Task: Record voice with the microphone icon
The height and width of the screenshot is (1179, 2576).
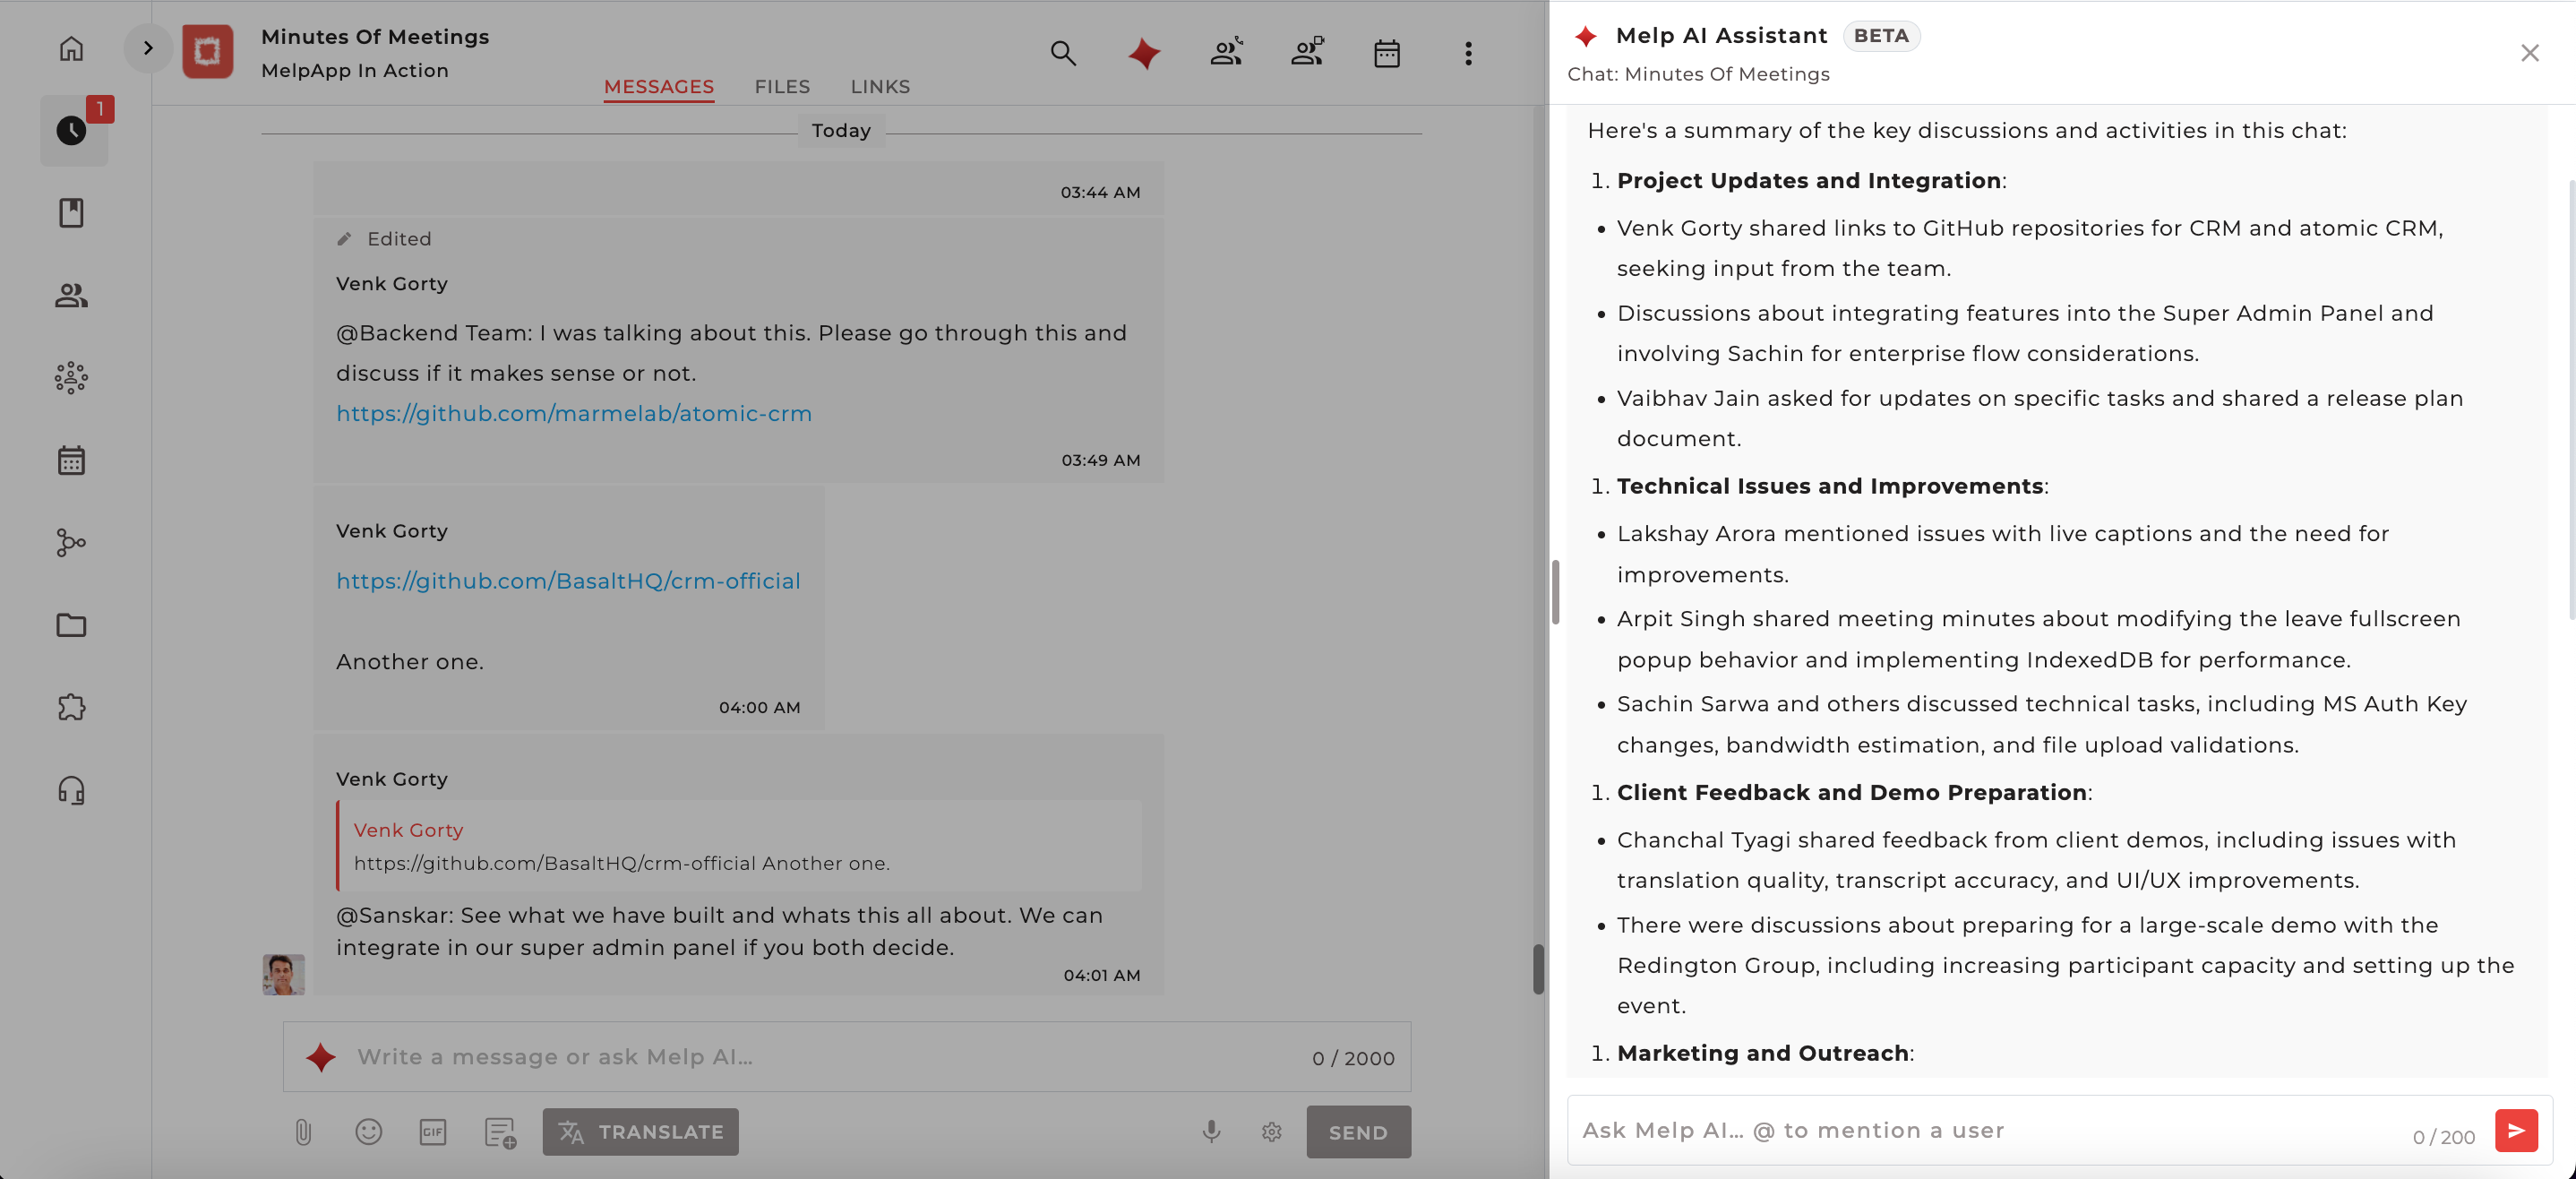Action: tap(1211, 1132)
